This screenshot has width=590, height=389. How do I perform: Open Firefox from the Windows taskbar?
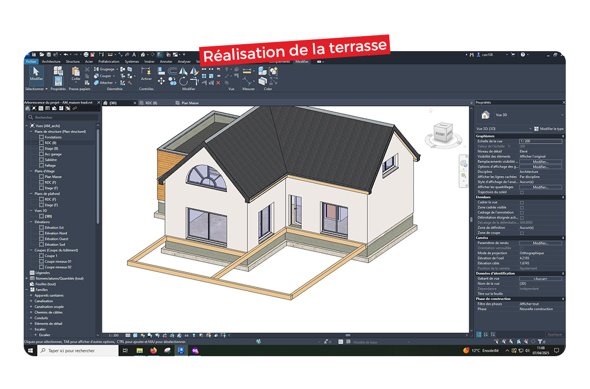[x=153, y=350]
